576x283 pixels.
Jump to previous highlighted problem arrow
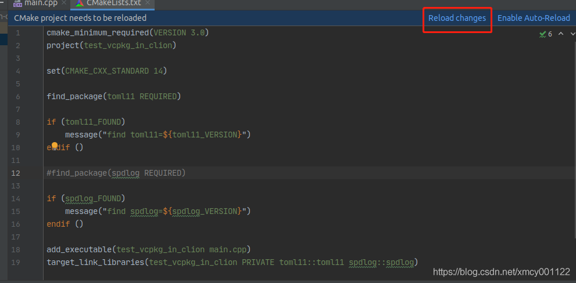click(x=560, y=34)
